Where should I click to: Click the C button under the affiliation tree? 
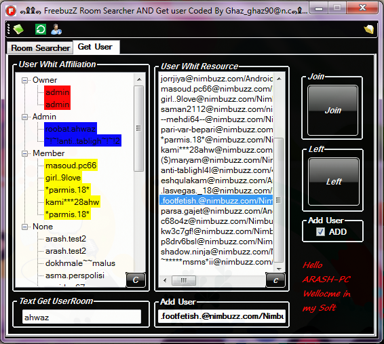coord(136,280)
